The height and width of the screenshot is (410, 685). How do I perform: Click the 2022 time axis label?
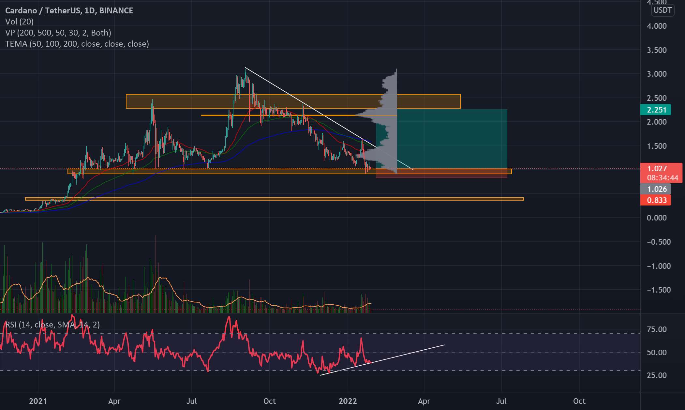(x=348, y=401)
